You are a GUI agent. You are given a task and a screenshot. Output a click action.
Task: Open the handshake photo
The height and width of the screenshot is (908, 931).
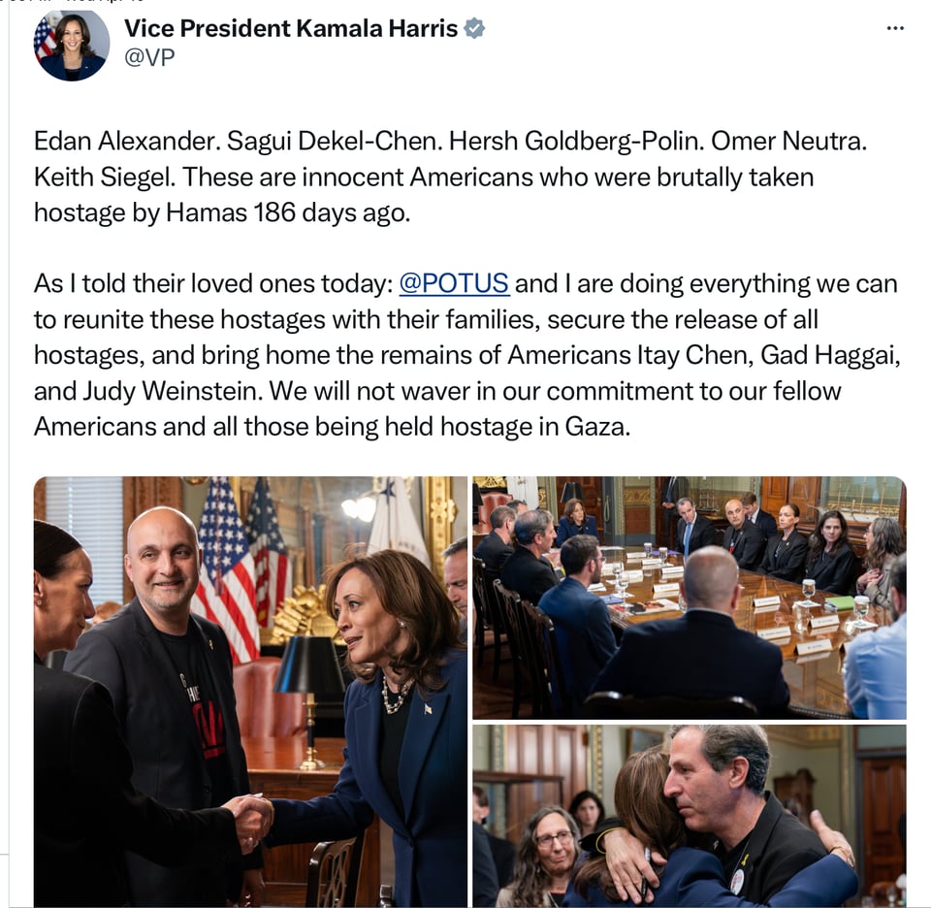(x=250, y=691)
